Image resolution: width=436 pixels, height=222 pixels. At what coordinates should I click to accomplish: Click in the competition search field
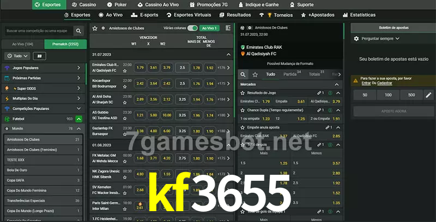[38, 31]
